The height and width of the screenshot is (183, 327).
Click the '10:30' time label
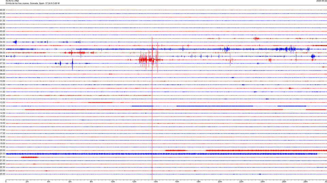pos(2,85)
